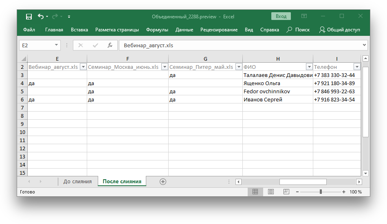Click the Undo arrow icon
387x224 pixels.
pos(40,16)
